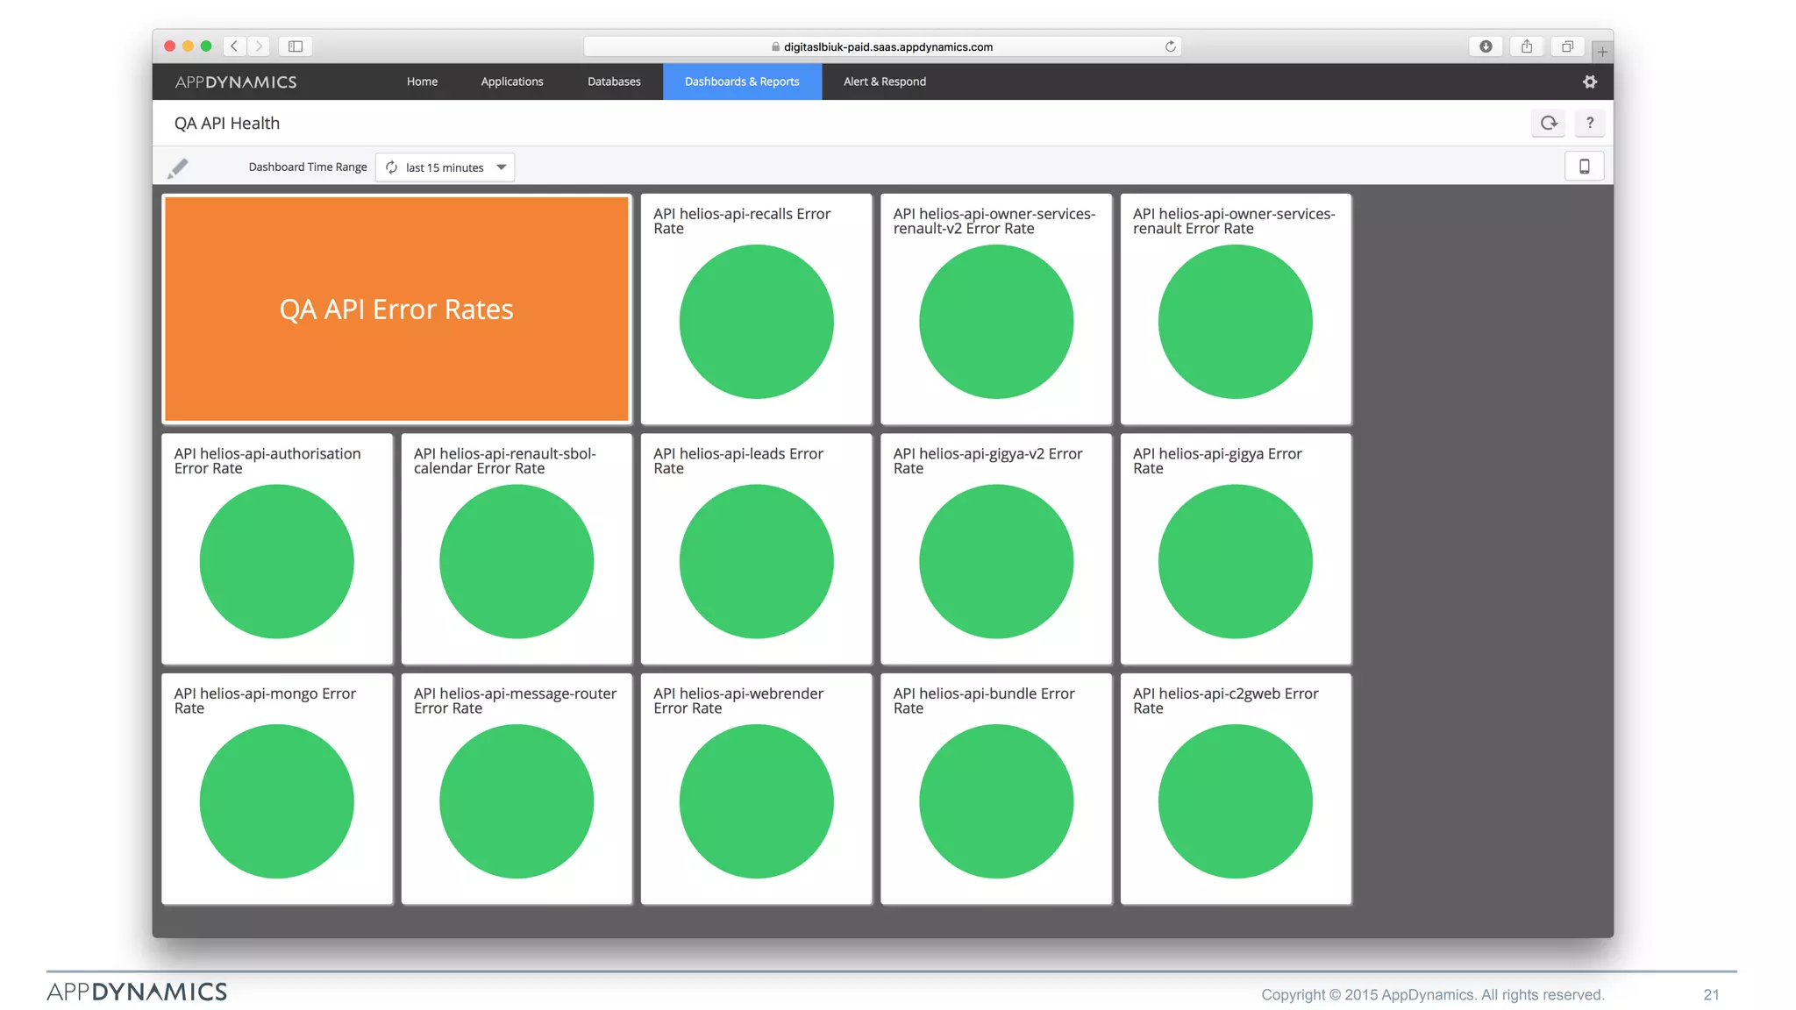Toggle the browser sidebar icon

click(296, 46)
